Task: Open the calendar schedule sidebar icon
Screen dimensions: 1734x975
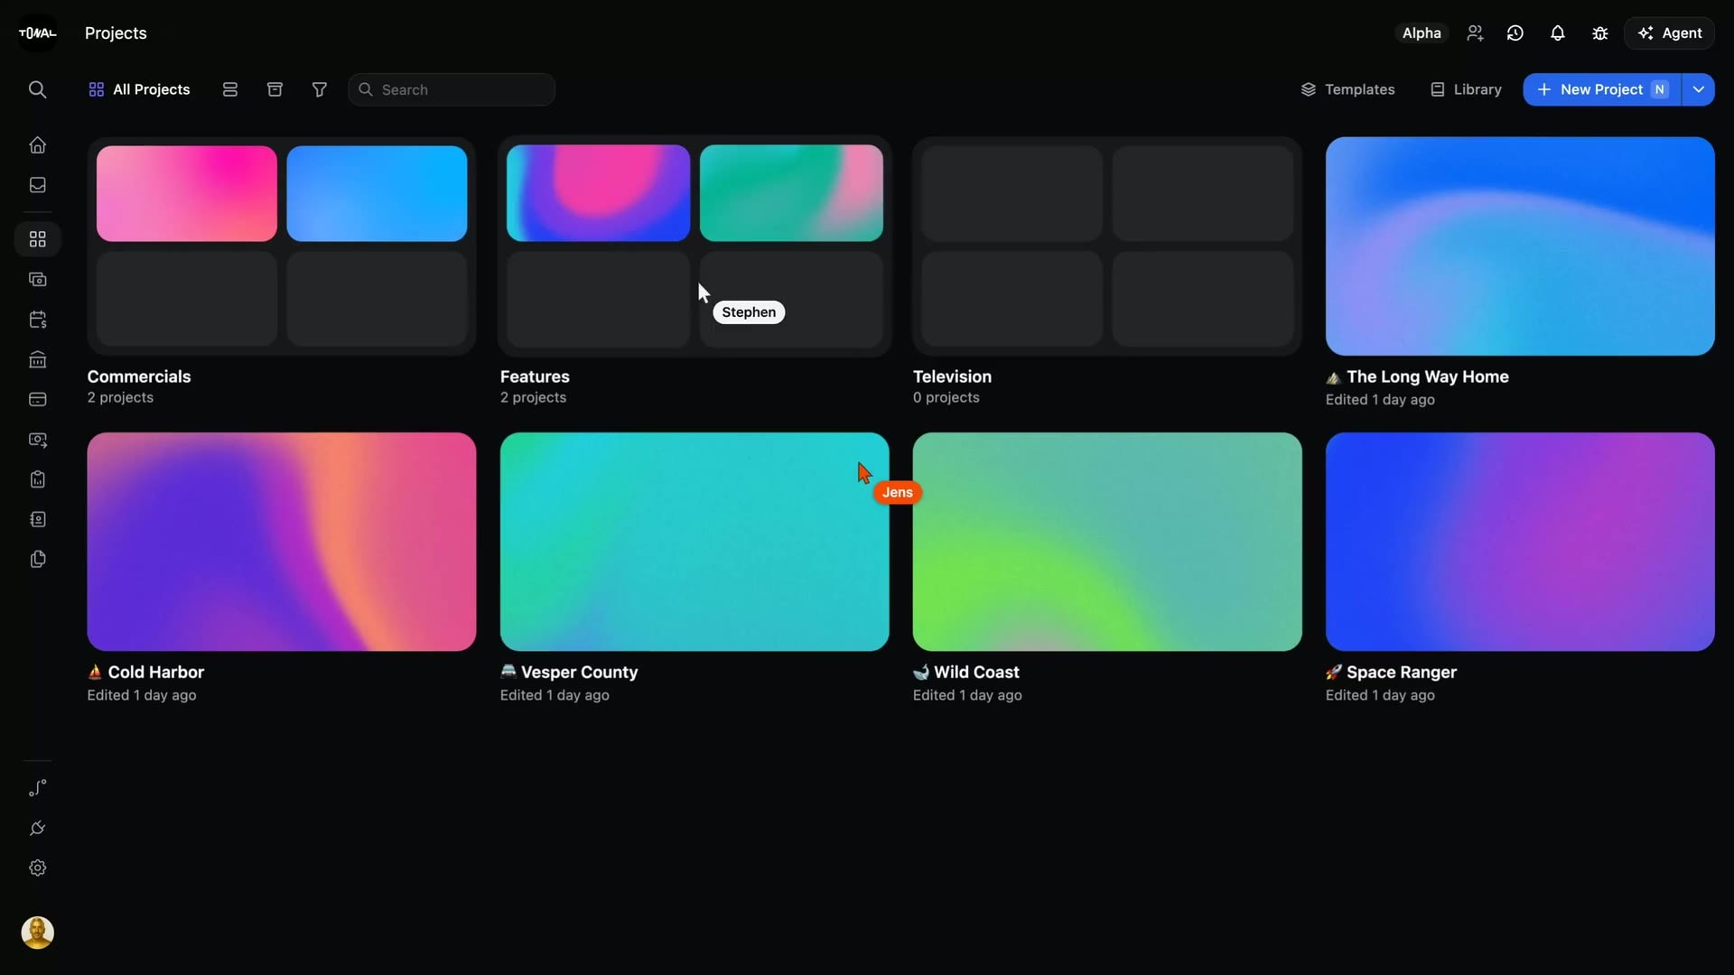Action: point(37,320)
